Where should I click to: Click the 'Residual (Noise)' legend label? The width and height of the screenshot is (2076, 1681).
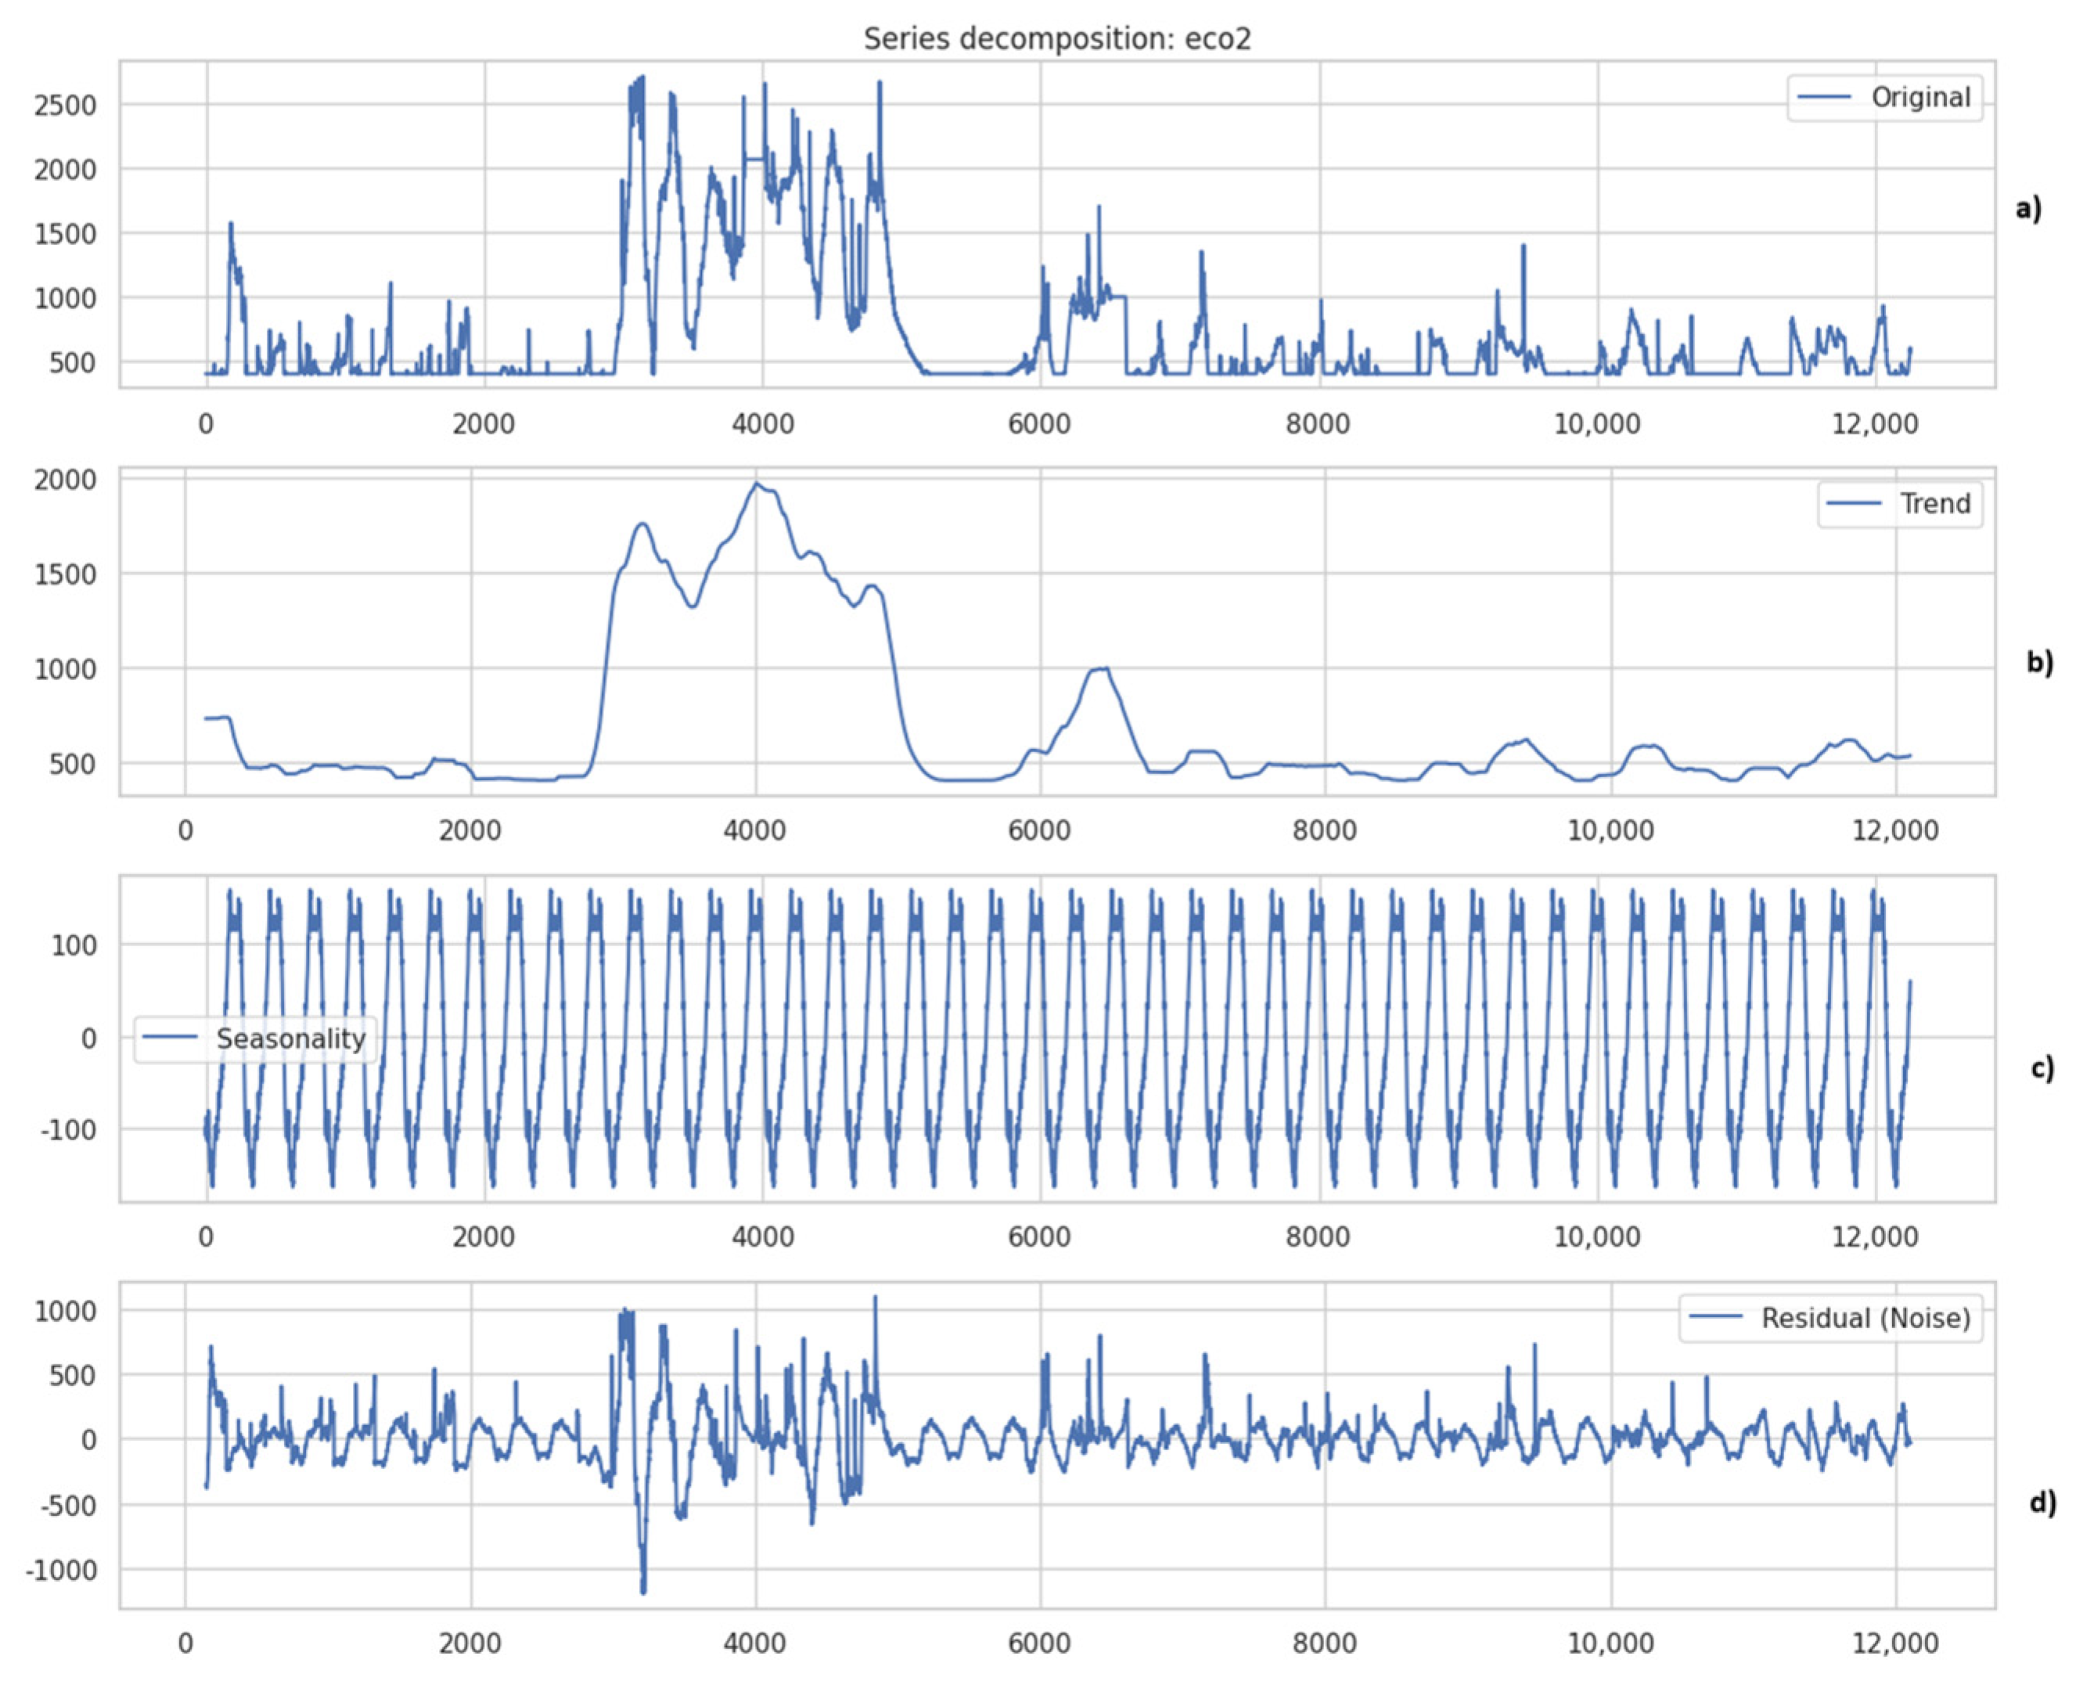point(1865,1318)
